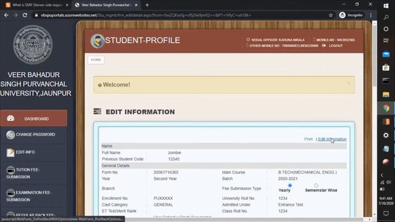395x222 pixels.
Task: Click the Change-Password round icon
Action: [x=10, y=135]
